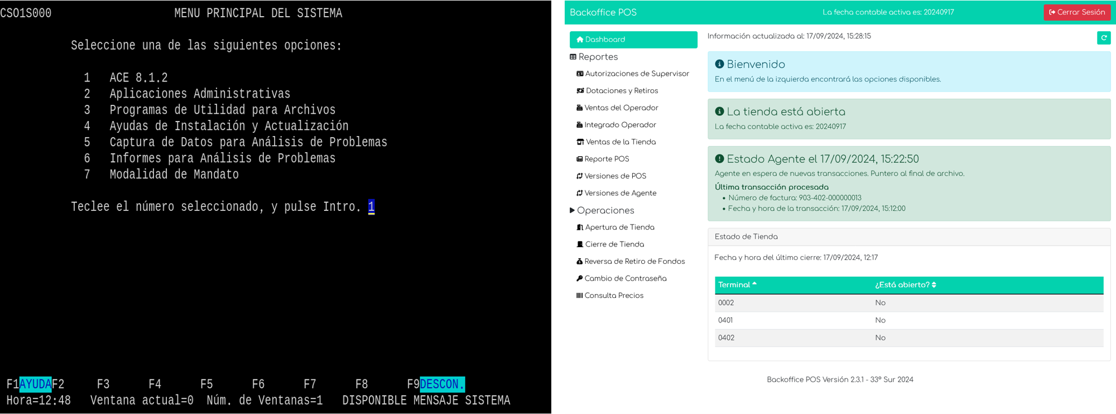The height and width of the screenshot is (414, 1116).
Task: Select Reversa de Retiro de Fondos
Action: click(x=634, y=261)
